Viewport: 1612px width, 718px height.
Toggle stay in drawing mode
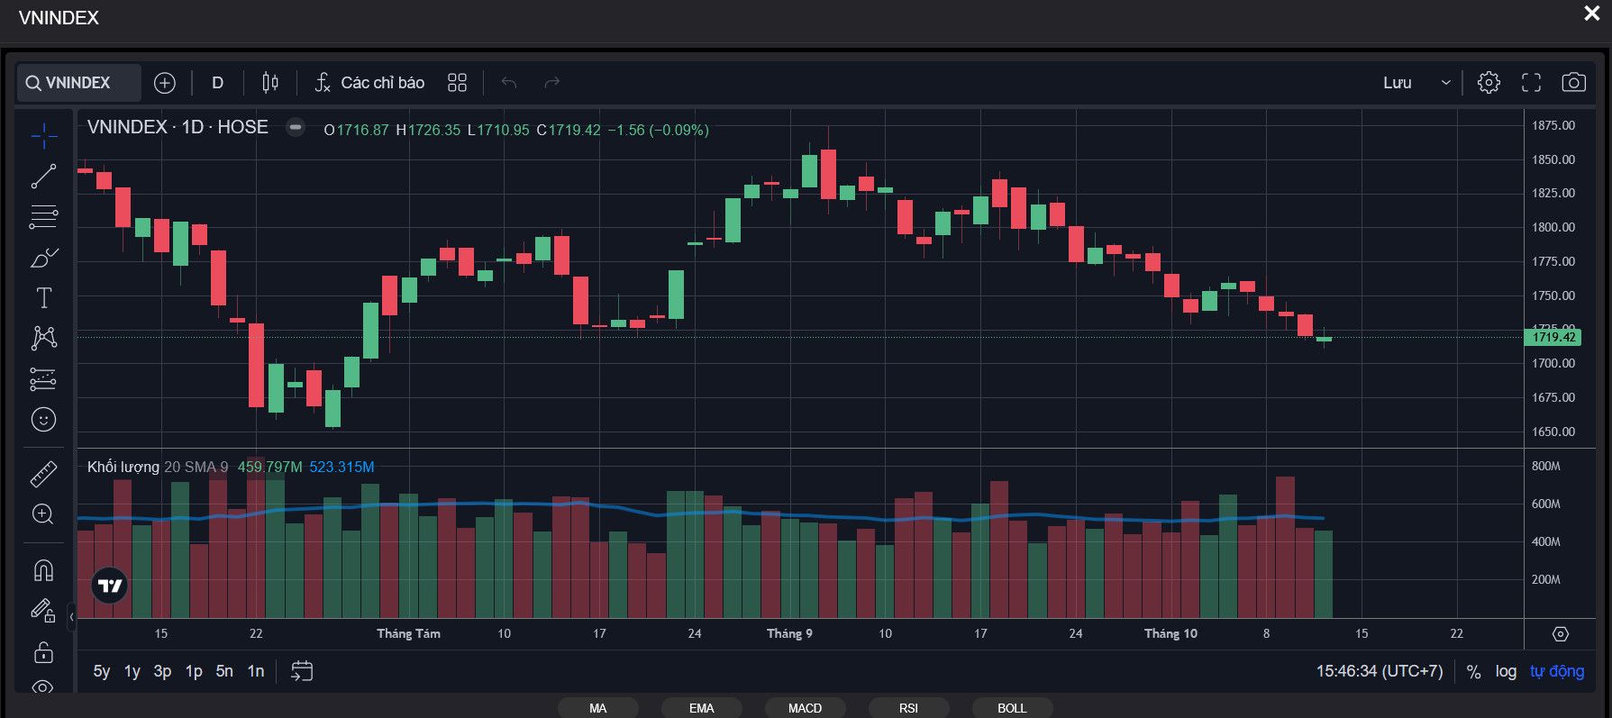point(43,611)
